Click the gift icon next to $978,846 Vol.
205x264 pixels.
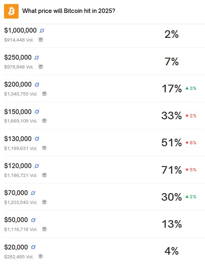41,67
